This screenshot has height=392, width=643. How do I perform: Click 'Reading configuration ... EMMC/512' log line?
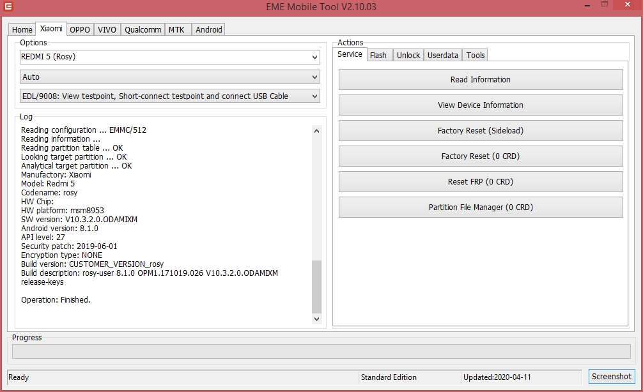tap(84, 130)
